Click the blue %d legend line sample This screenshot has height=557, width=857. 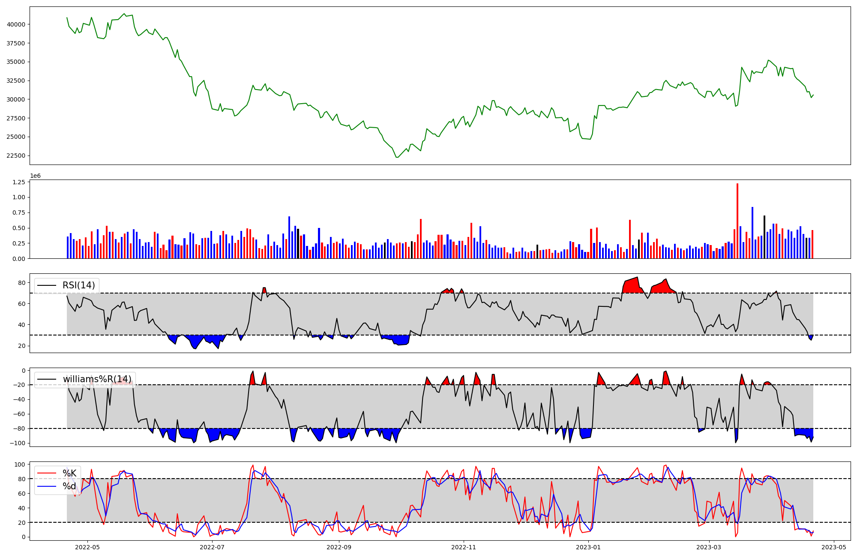coord(47,486)
